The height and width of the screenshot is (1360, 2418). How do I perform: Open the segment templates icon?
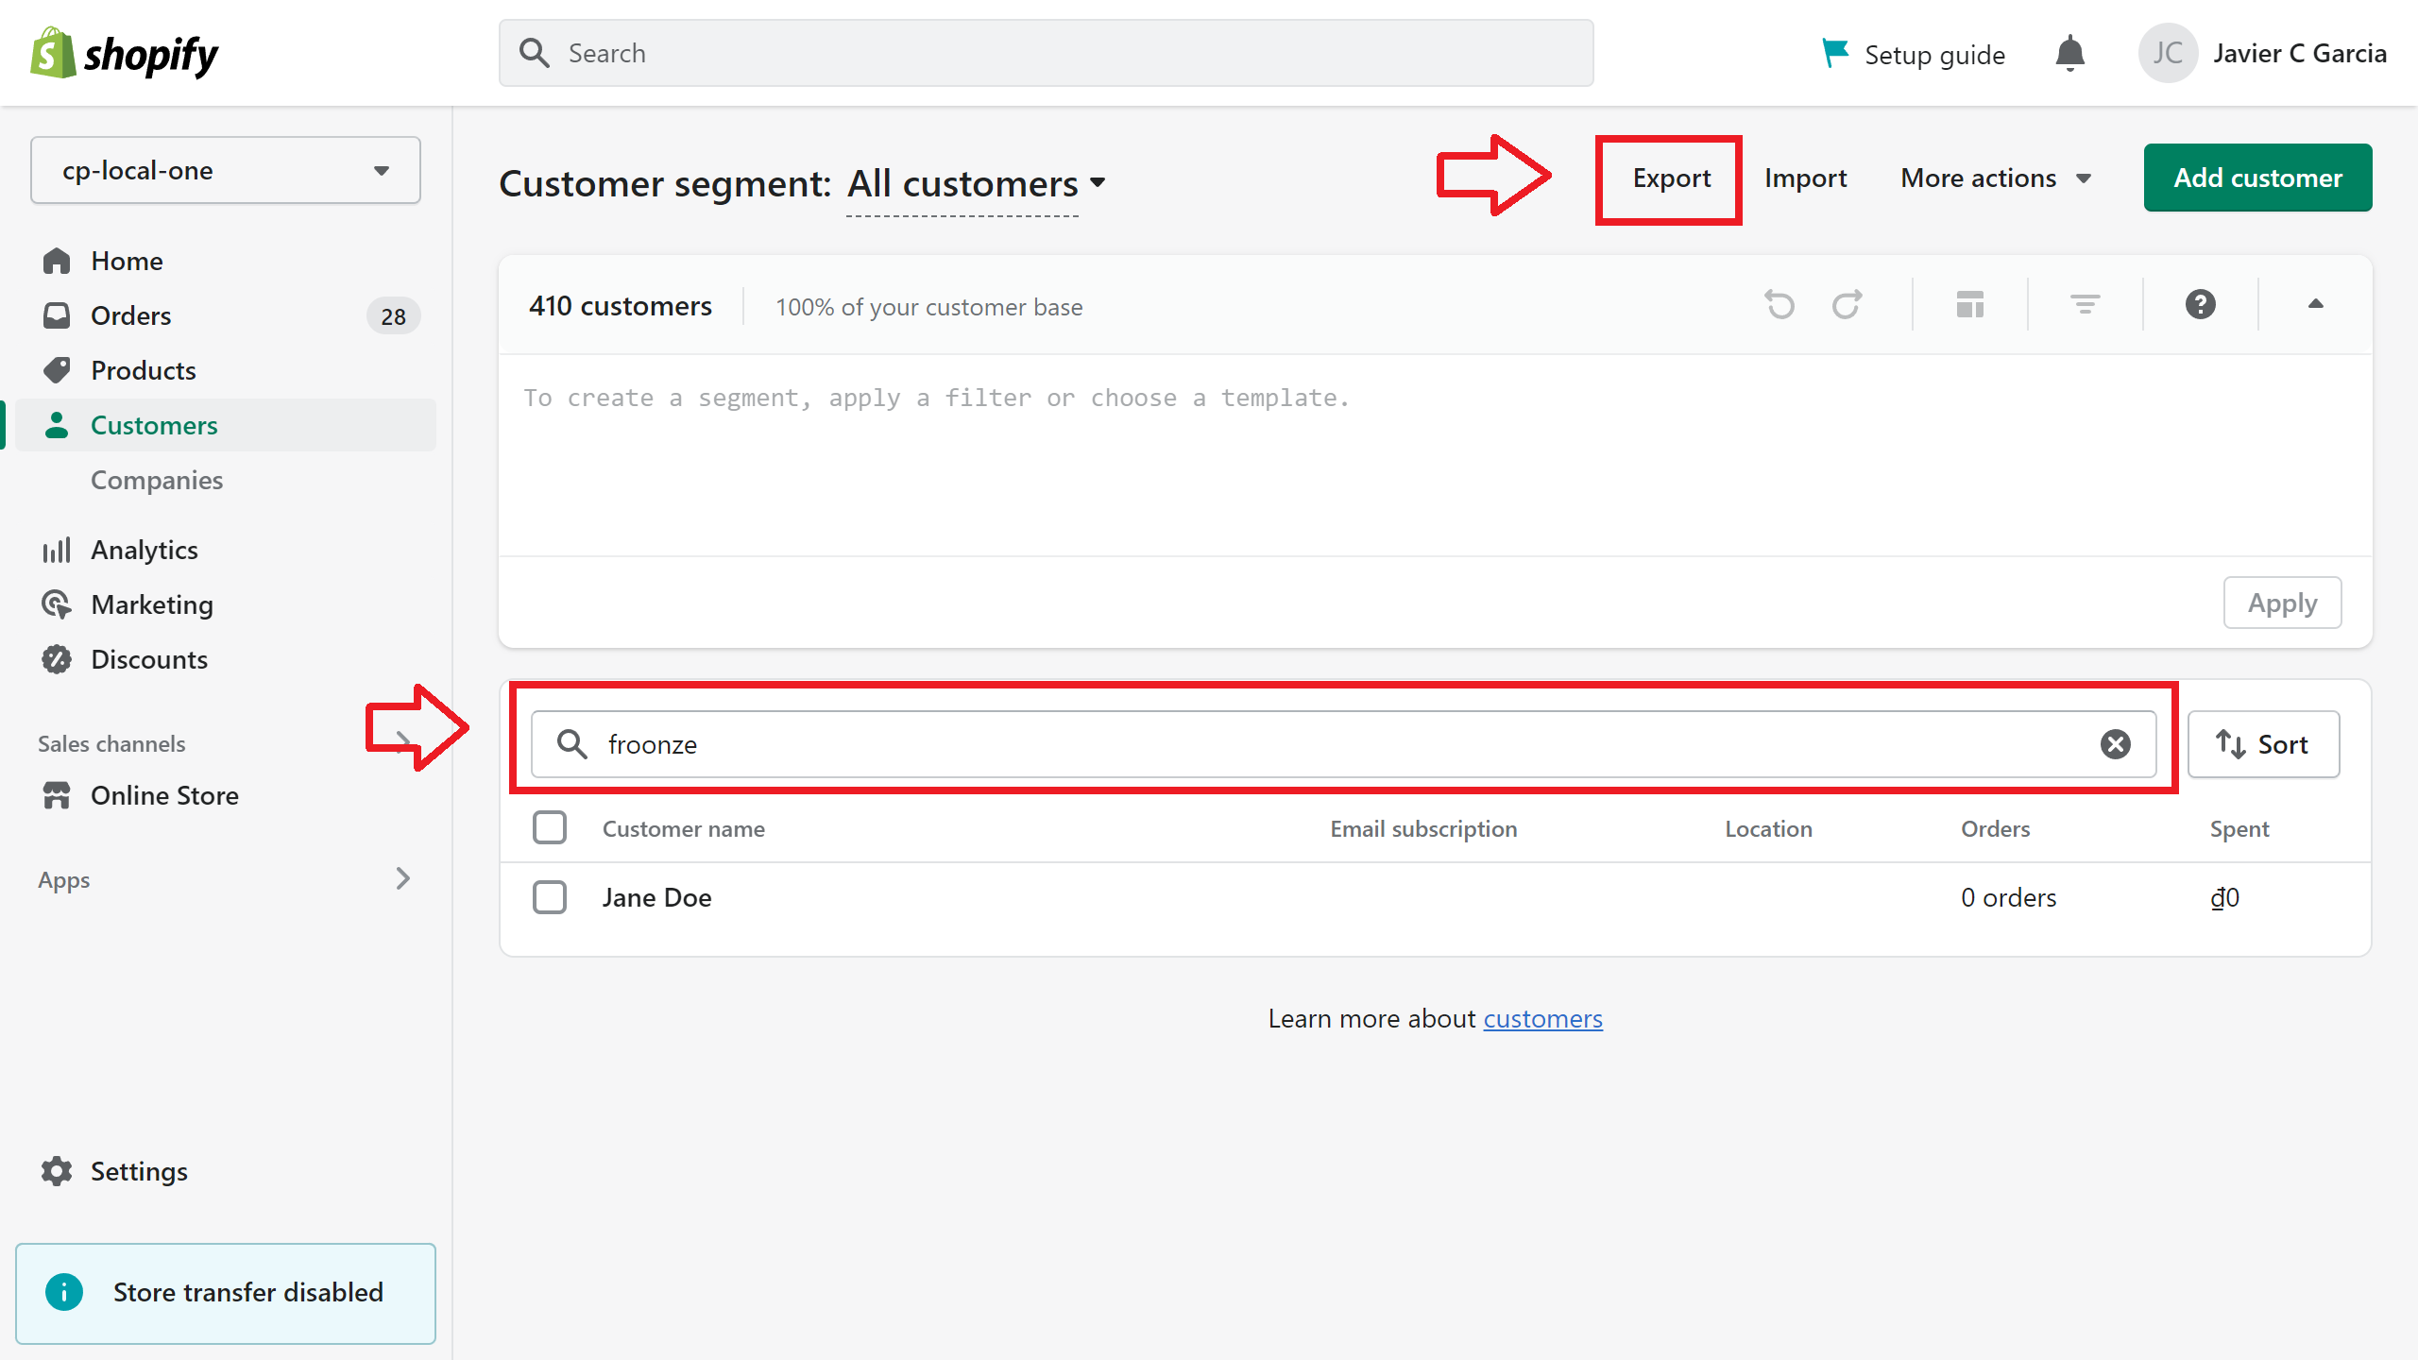(x=1969, y=304)
